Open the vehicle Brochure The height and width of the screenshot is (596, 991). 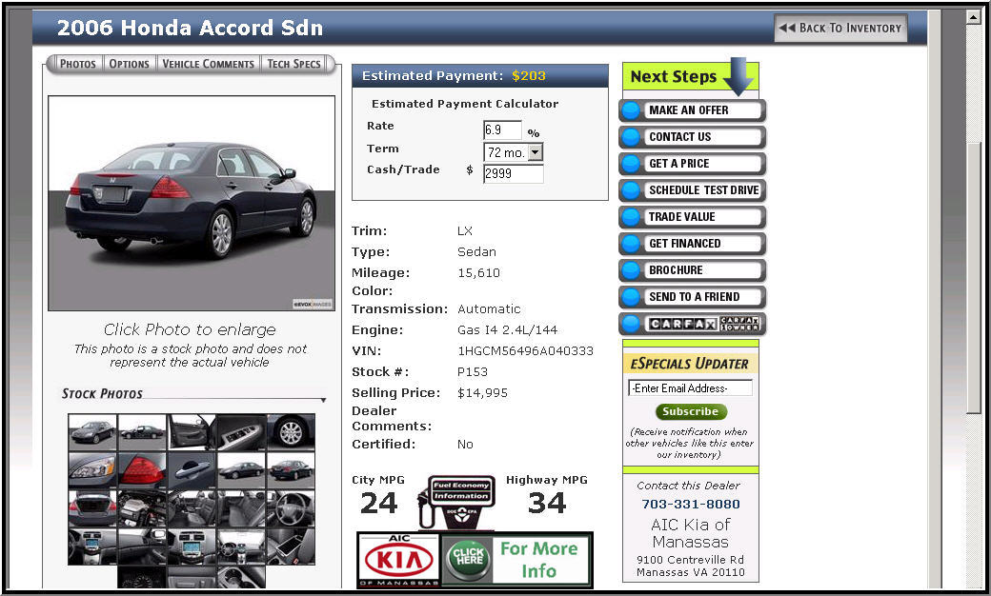(692, 270)
